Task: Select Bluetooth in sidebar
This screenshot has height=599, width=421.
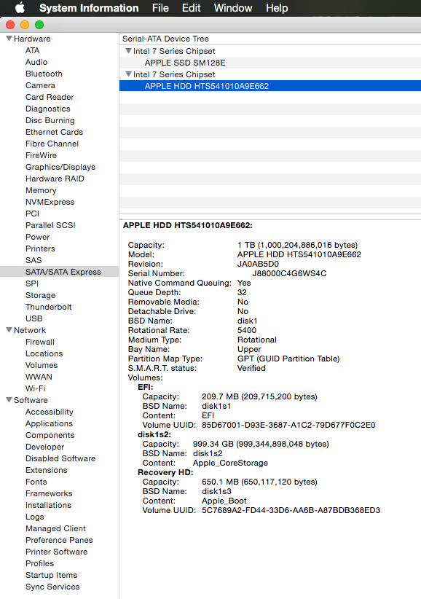Action: click(x=44, y=74)
